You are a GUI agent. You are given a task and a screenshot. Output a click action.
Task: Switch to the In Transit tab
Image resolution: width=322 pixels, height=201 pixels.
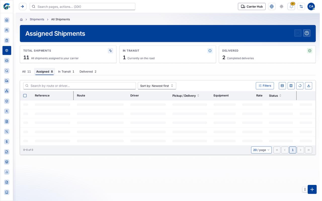coord(66,72)
